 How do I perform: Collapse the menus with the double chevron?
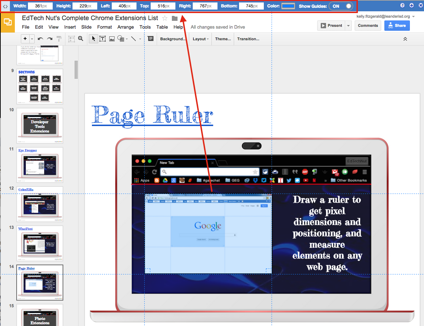click(405, 39)
